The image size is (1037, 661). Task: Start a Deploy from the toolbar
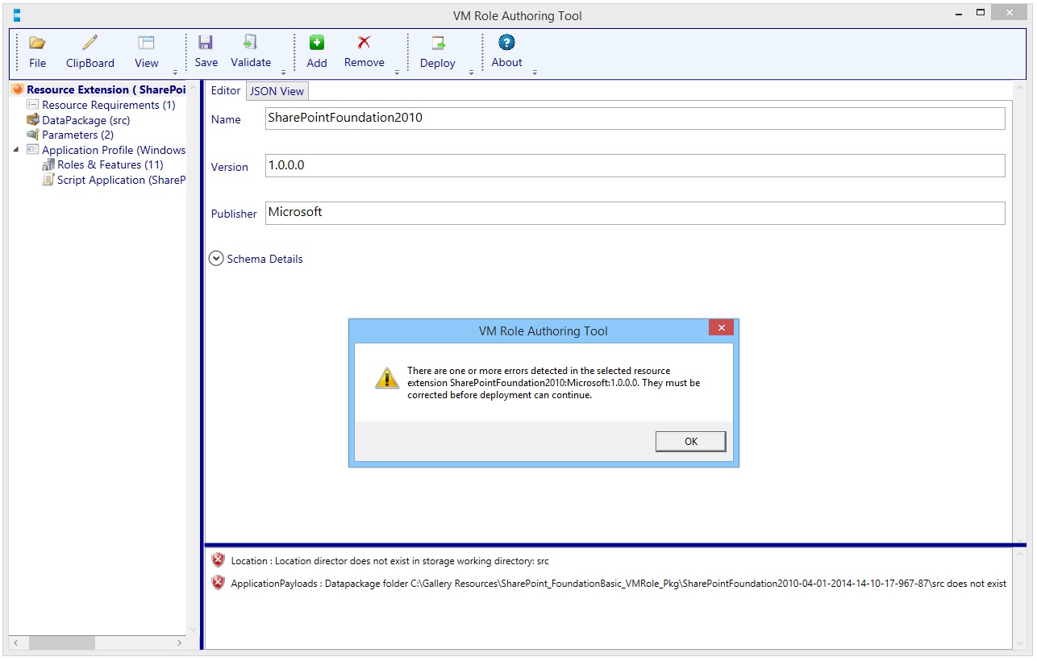pyautogui.click(x=437, y=51)
